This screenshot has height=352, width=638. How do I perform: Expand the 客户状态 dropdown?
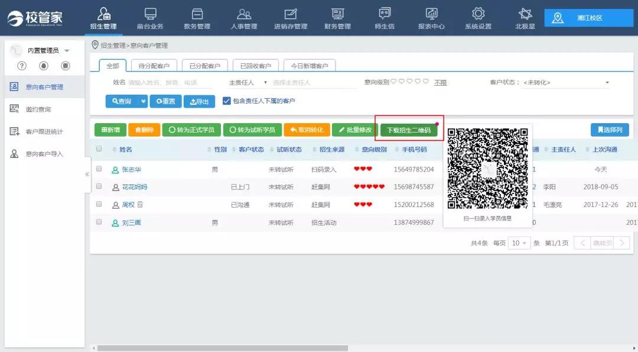[x=566, y=83]
